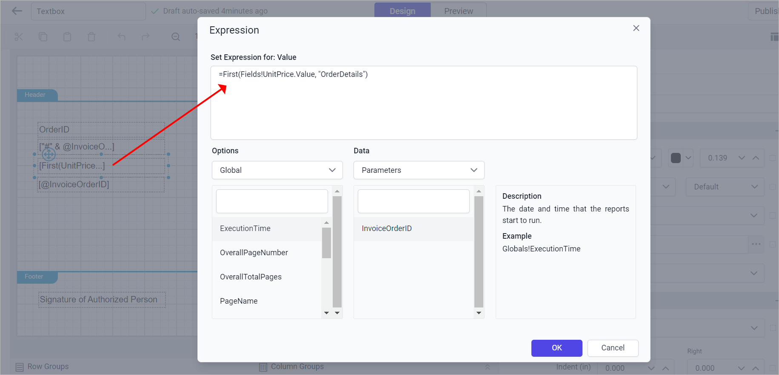Click the cut scissors icon

coord(19,37)
